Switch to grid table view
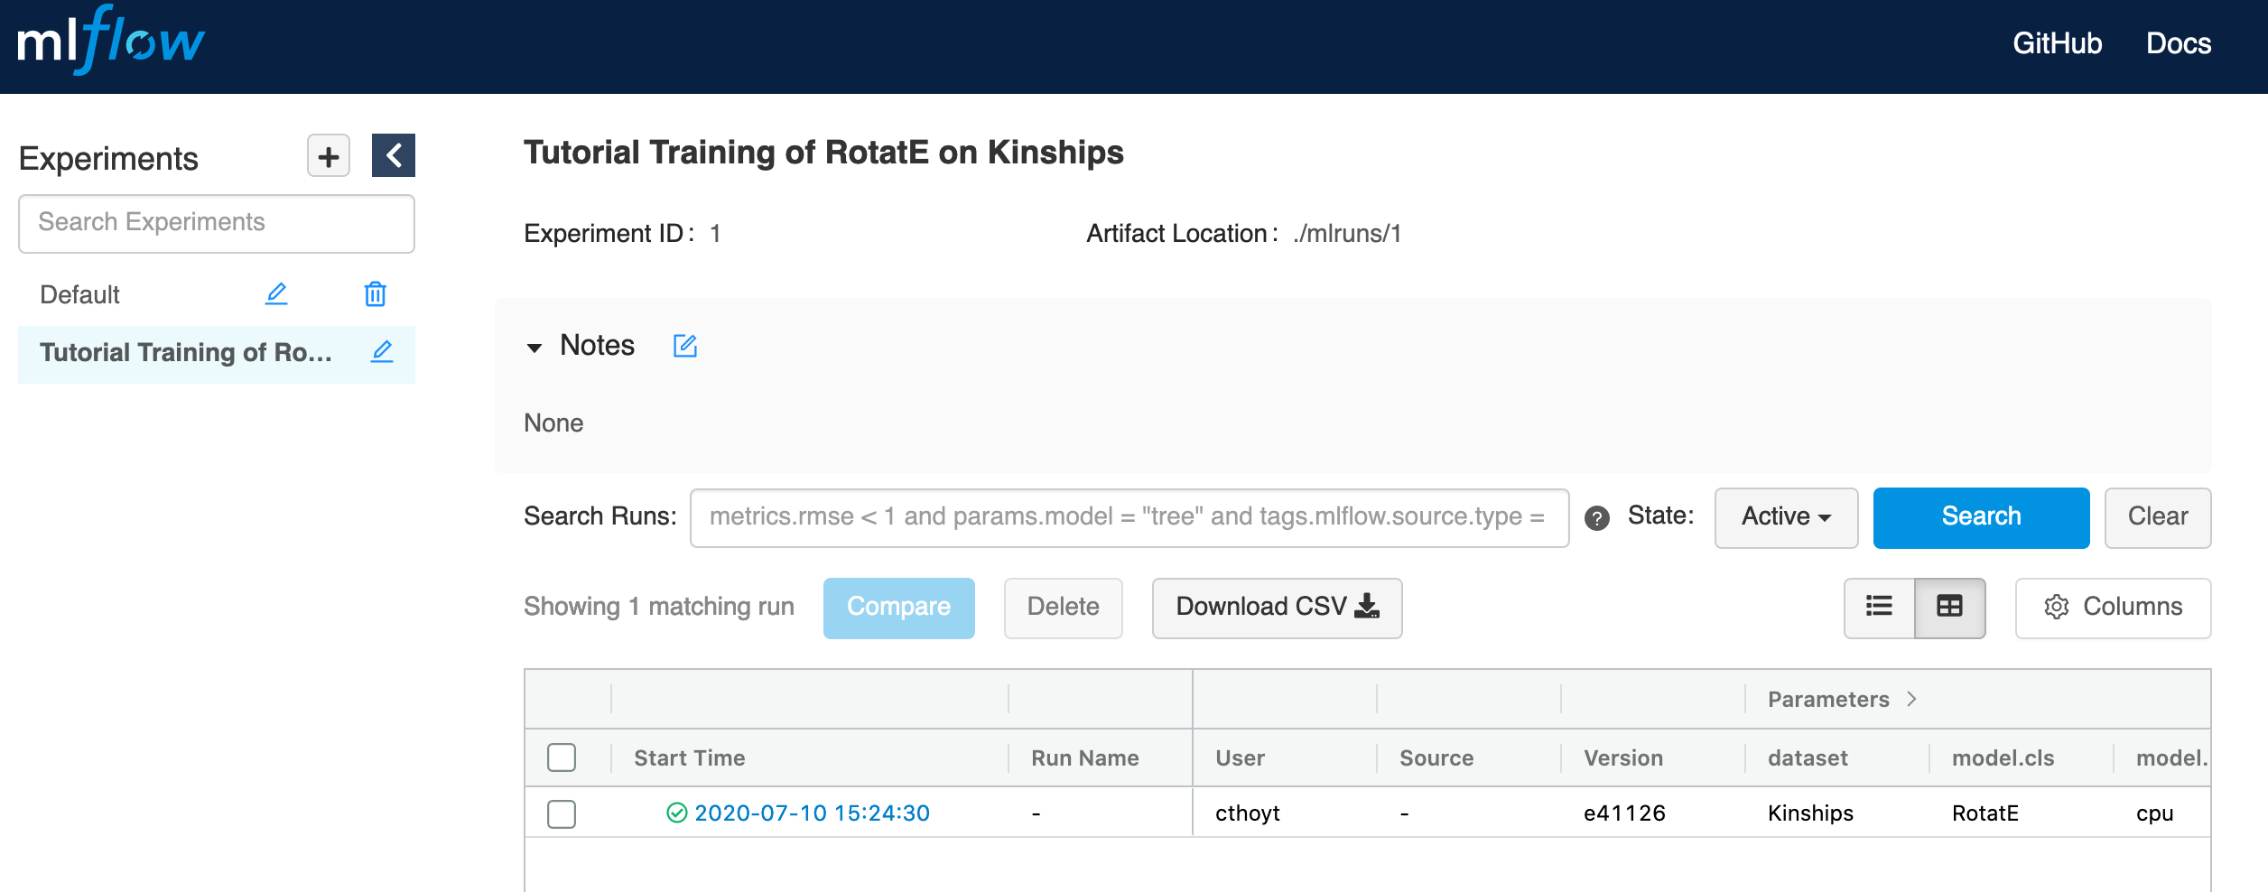The image size is (2268, 892). click(1949, 608)
